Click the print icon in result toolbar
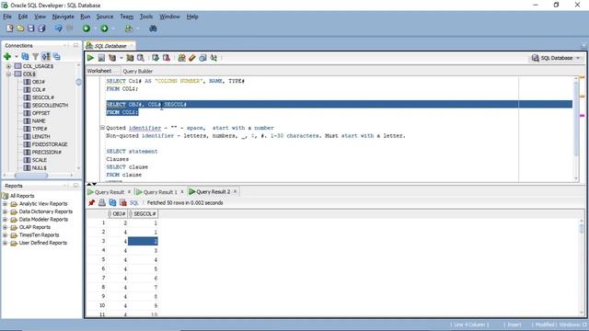 pyautogui.click(x=102, y=202)
